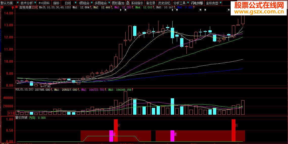Open the 分析工具 dropdown arrow

[x=187, y=3]
